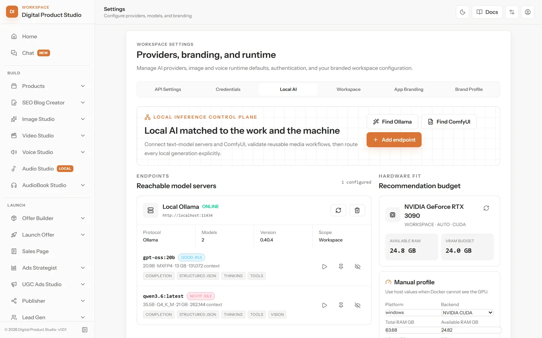Click the Find ComfyUI button
Viewport: 542px width, 338px height.
[x=449, y=122]
